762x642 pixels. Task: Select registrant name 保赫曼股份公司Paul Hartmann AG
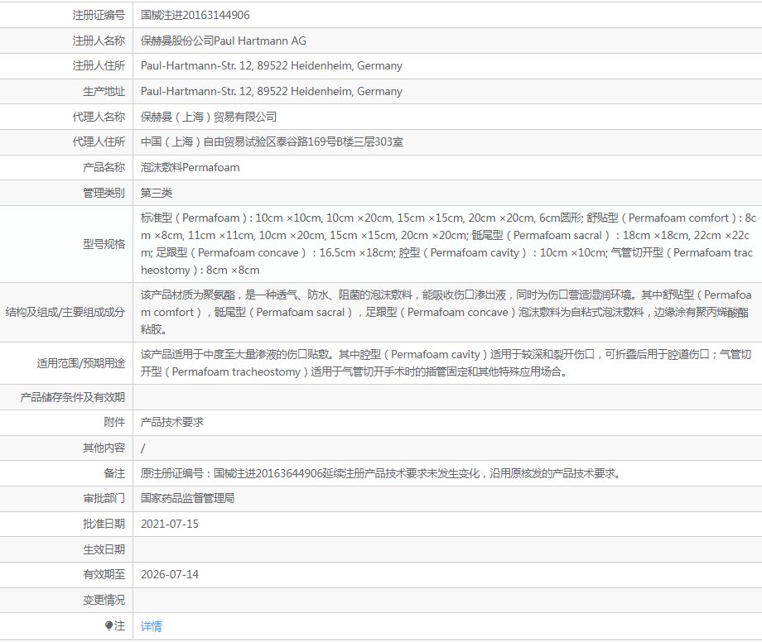pos(224,41)
